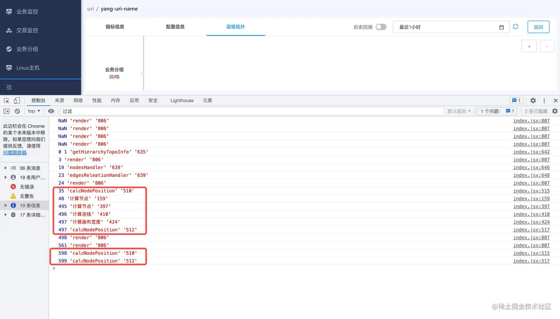
Task: Switch to the 配置信息 tab
Action: pyautogui.click(x=175, y=27)
